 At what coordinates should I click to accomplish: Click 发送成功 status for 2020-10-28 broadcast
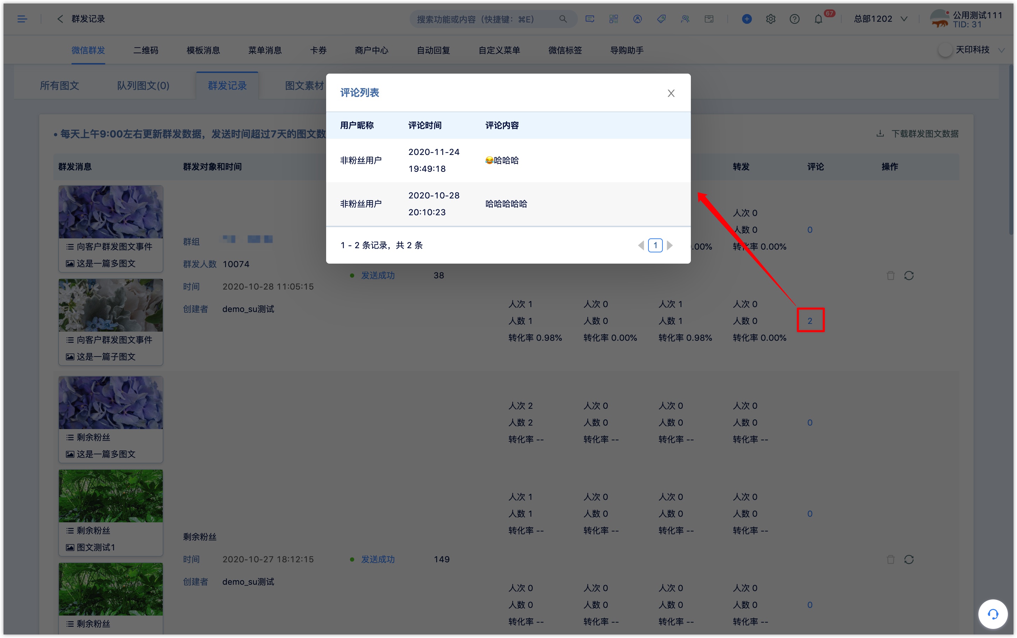pos(378,276)
